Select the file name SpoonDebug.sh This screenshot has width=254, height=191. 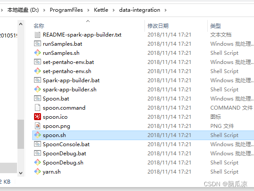pyautogui.click(x=63, y=163)
